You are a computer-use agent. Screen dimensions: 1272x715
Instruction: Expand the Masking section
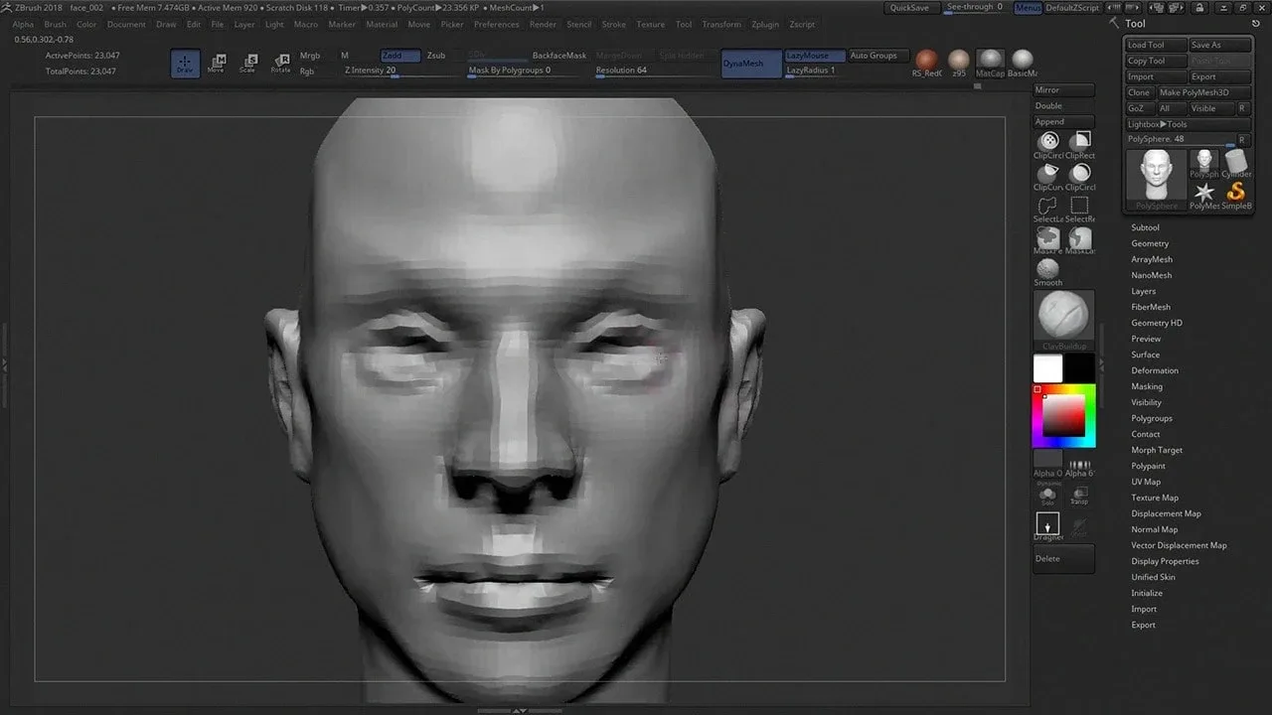coord(1147,386)
